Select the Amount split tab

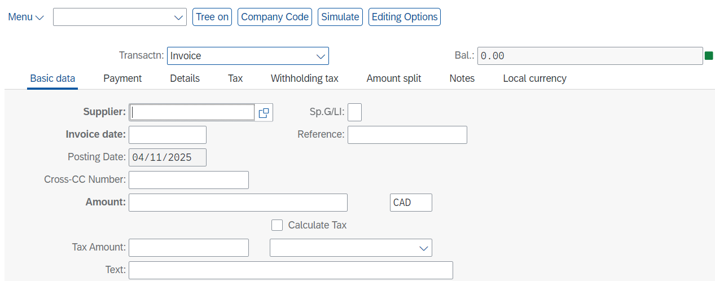coord(394,78)
